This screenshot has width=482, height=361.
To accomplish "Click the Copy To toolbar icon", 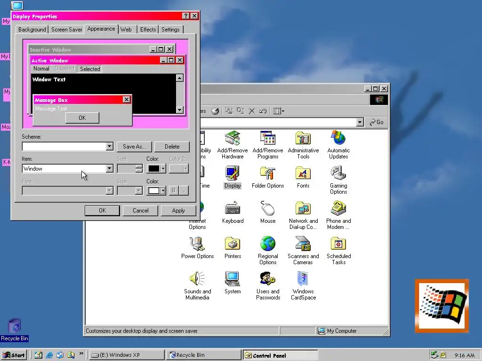I will point(241,111).
